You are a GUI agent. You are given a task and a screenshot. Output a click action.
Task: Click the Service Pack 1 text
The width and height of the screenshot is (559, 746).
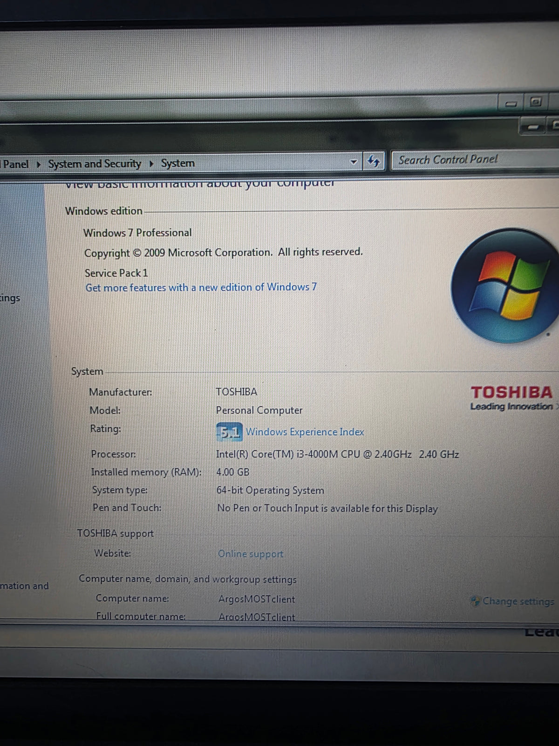click(x=116, y=273)
